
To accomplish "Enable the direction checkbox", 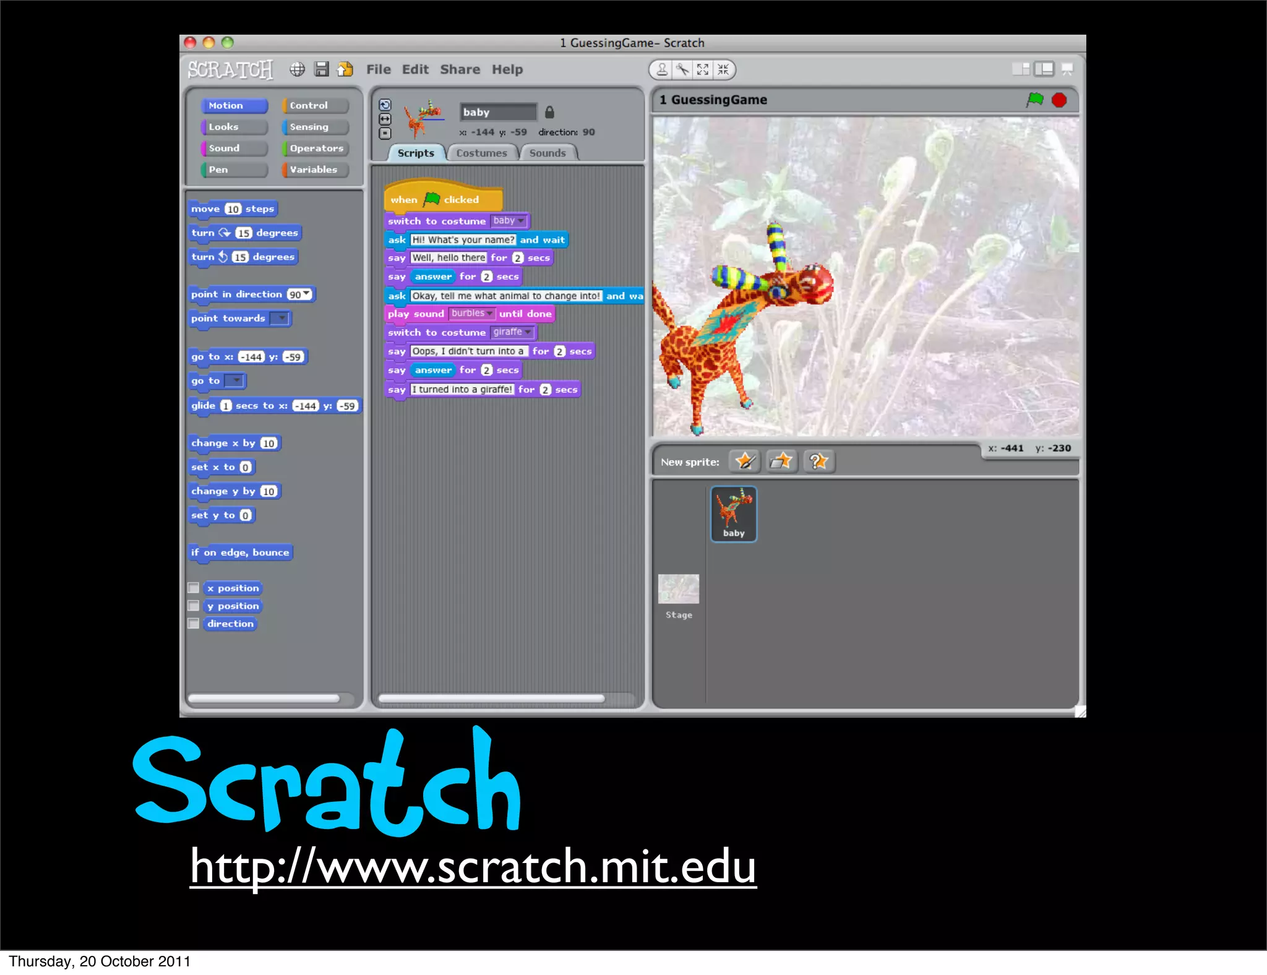I will click(x=194, y=624).
